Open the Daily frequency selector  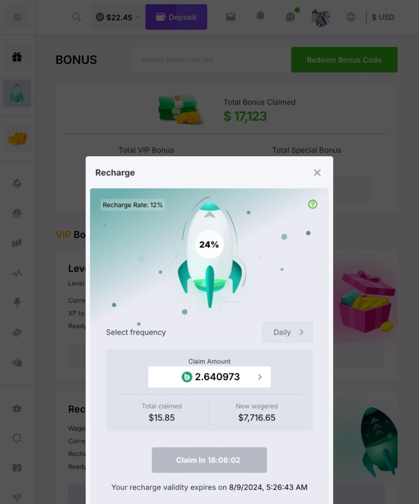(287, 332)
